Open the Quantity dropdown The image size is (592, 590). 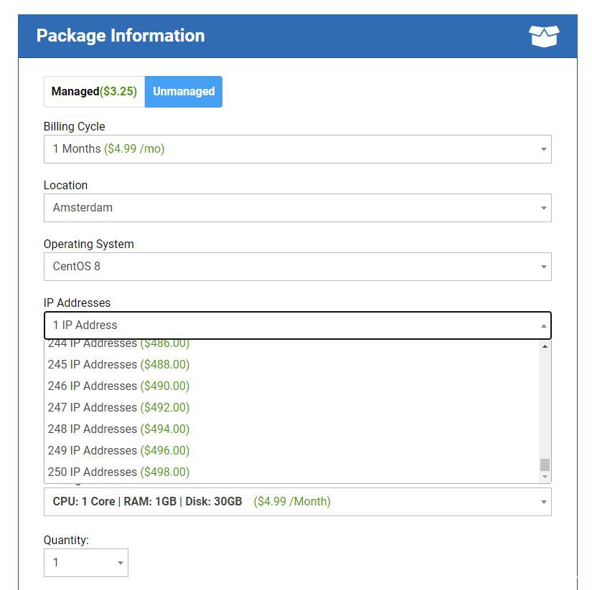click(85, 563)
